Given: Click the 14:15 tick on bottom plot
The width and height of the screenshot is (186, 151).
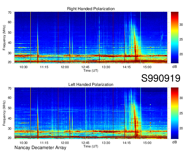Looking at the screenshot, I should point(127,143).
